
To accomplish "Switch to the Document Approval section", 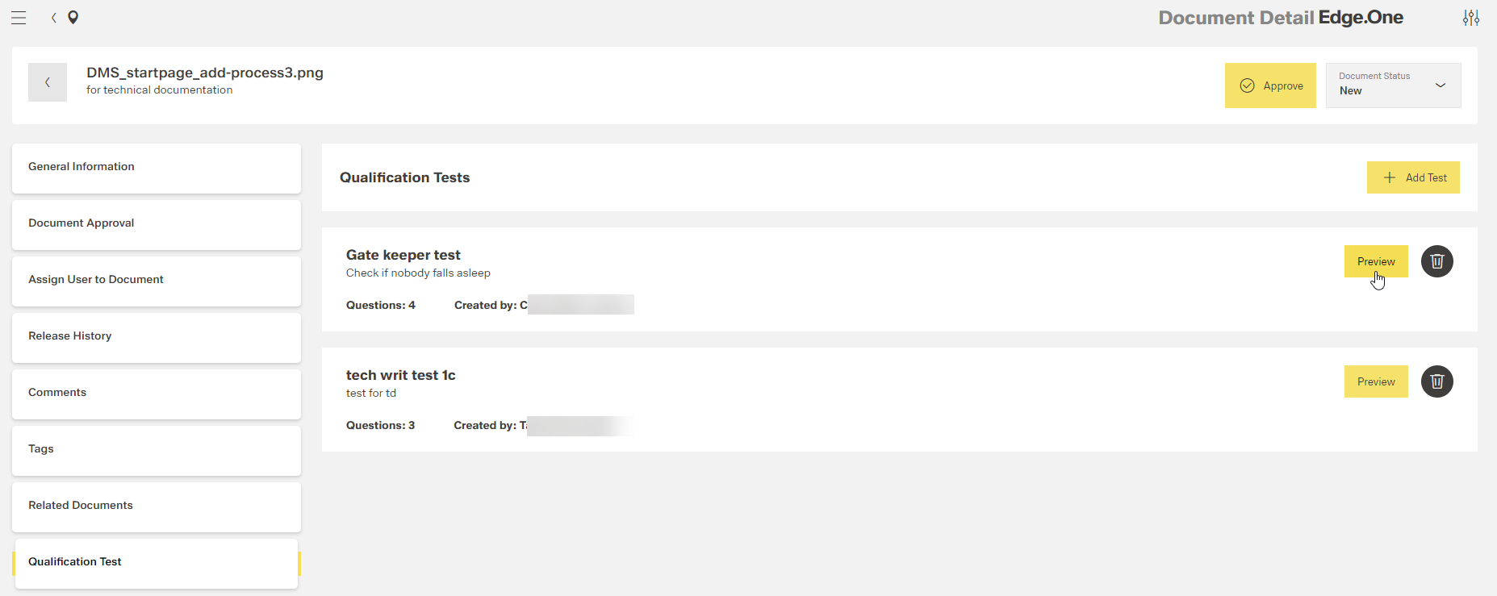I will 157,224.
